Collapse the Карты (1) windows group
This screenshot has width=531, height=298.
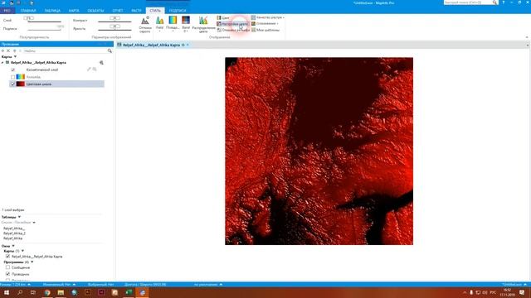[22, 251]
